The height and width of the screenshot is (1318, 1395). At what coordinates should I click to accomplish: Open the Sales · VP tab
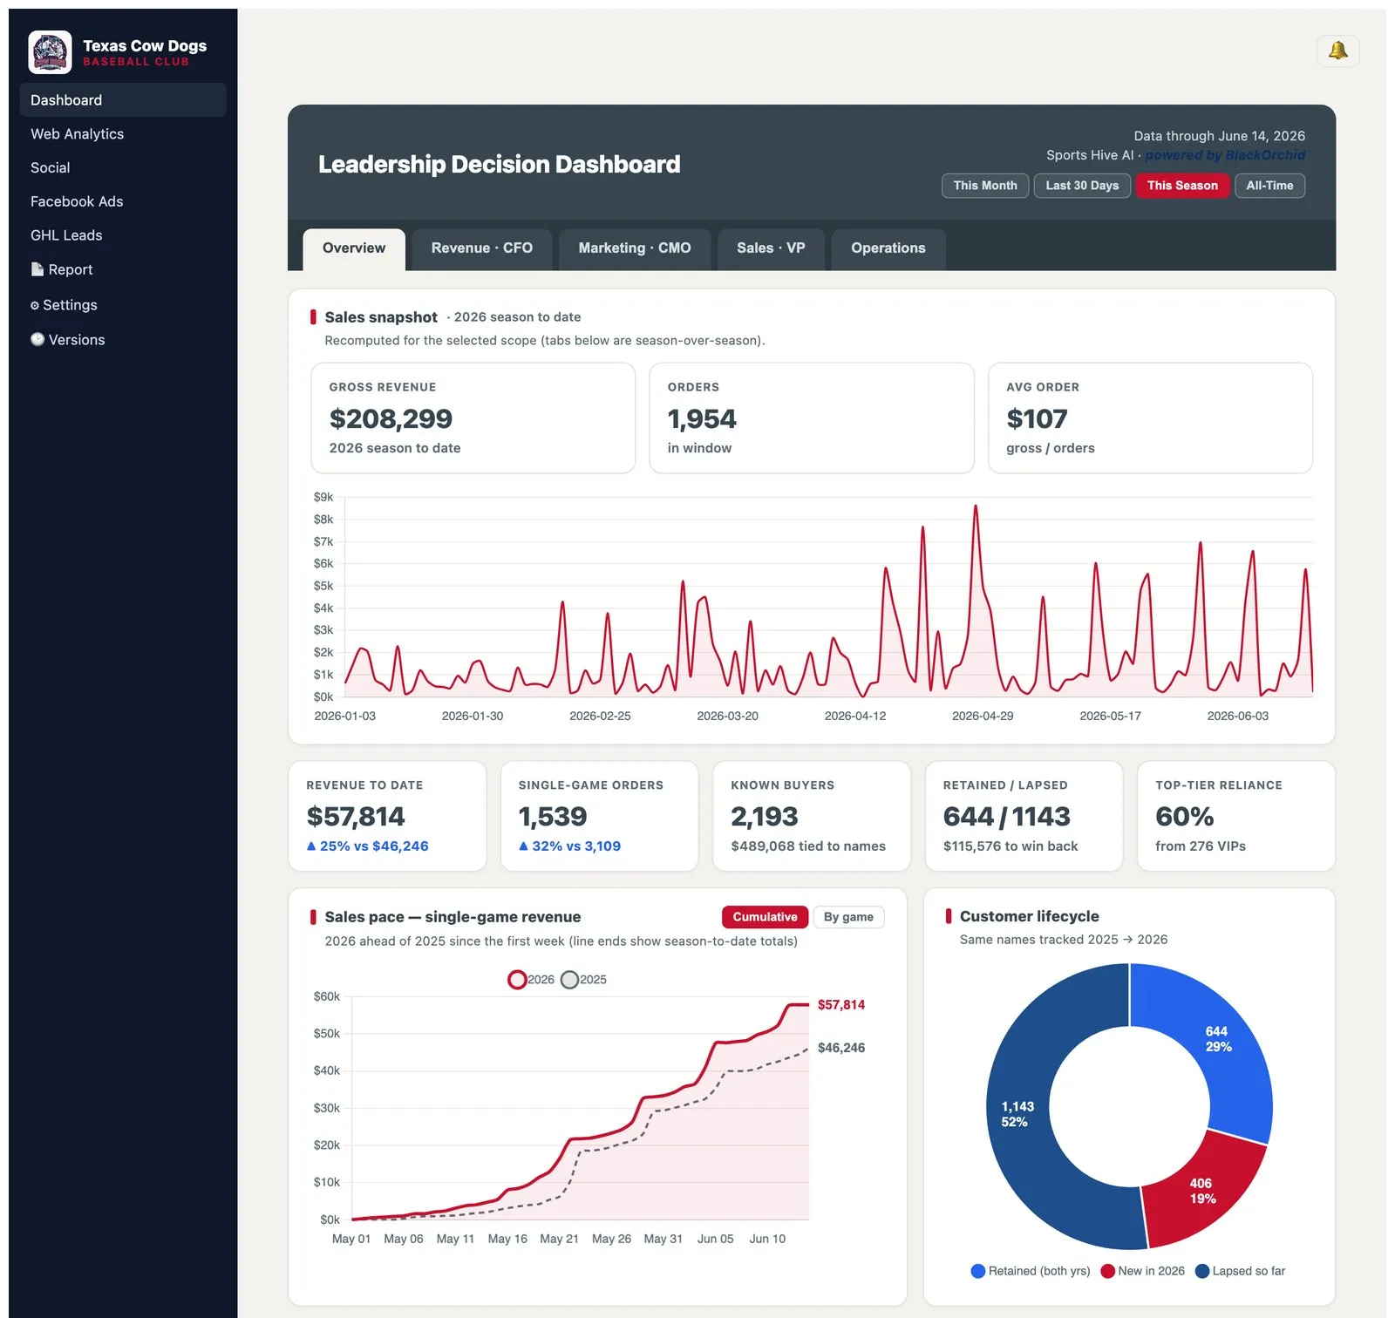[x=771, y=249]
